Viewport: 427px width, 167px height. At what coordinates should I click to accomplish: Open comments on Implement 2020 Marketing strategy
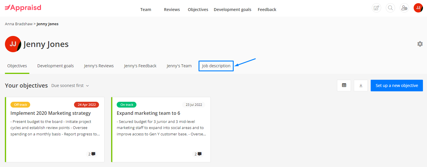point(92,154)
